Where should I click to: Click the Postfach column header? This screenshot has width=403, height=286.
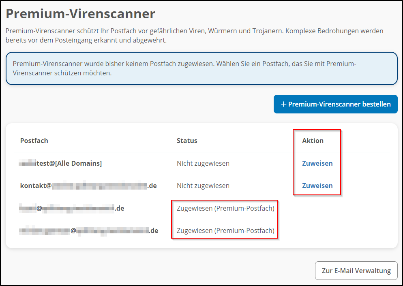click(34, 141)
